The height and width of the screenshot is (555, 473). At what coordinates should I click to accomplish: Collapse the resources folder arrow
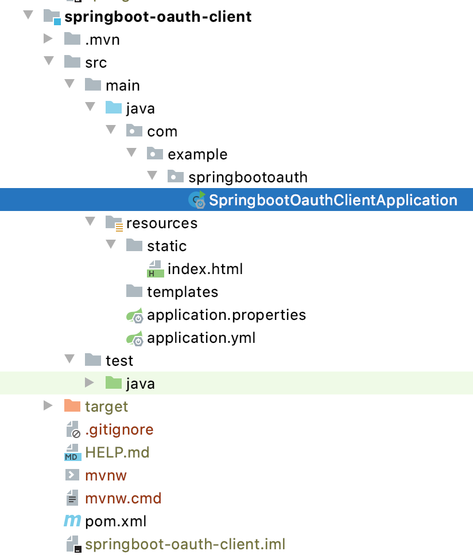(x=90, y=222)
